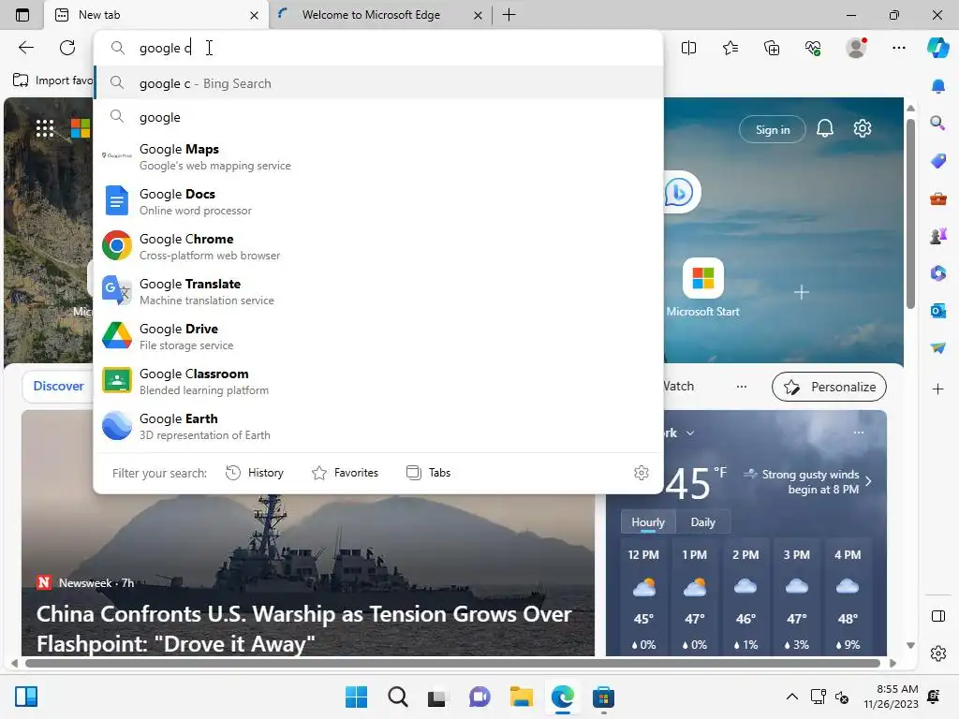Open the sidebar Tools briefcase icon
This screenshot has width=959, height=719.
pyautogui.click(x=938, y=198)
